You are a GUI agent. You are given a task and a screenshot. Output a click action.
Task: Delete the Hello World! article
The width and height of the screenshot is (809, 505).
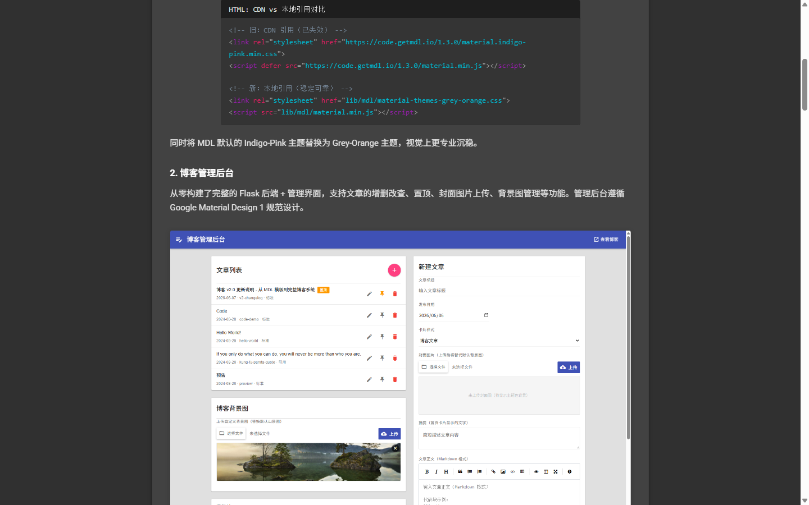[x=395, y=337]
